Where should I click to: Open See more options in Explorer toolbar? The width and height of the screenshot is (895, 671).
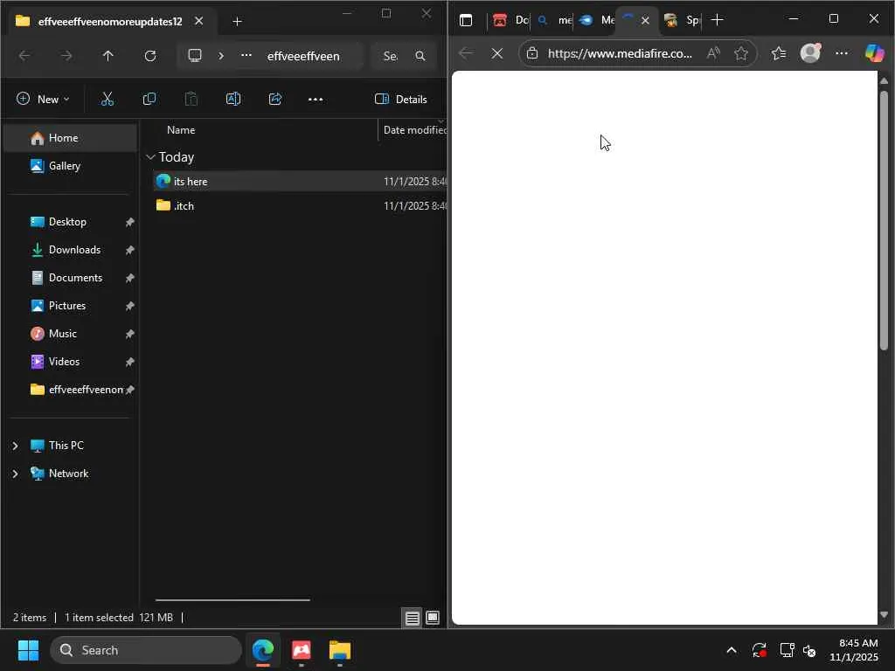pyautogui.click(x=315, y=100)
